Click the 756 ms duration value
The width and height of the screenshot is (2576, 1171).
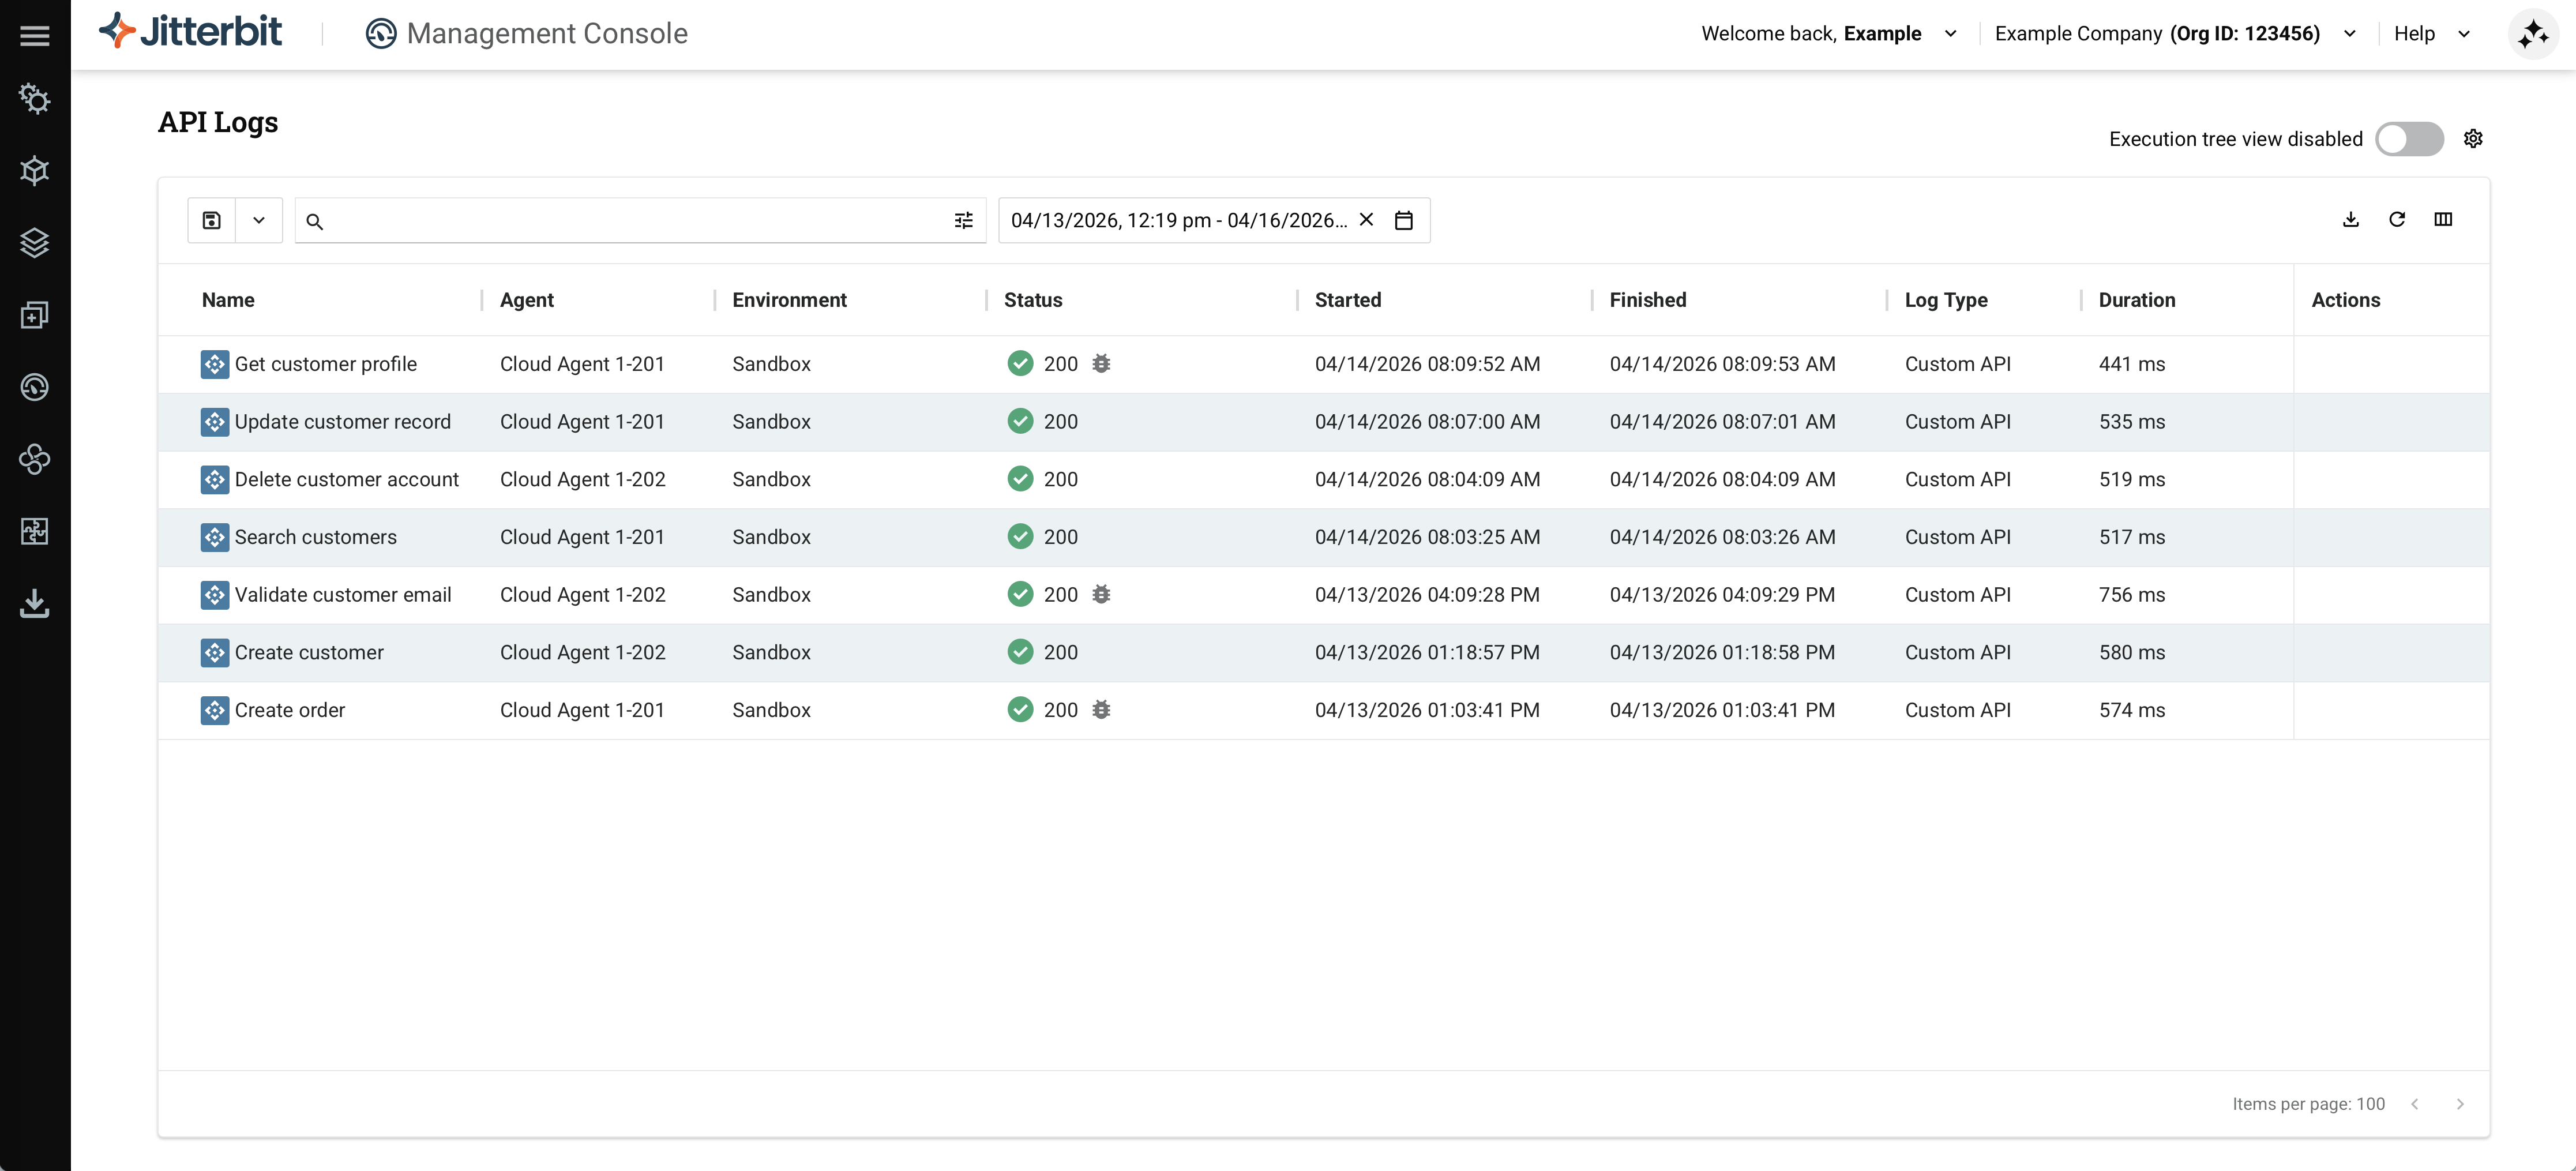[x=2131, y=594]
